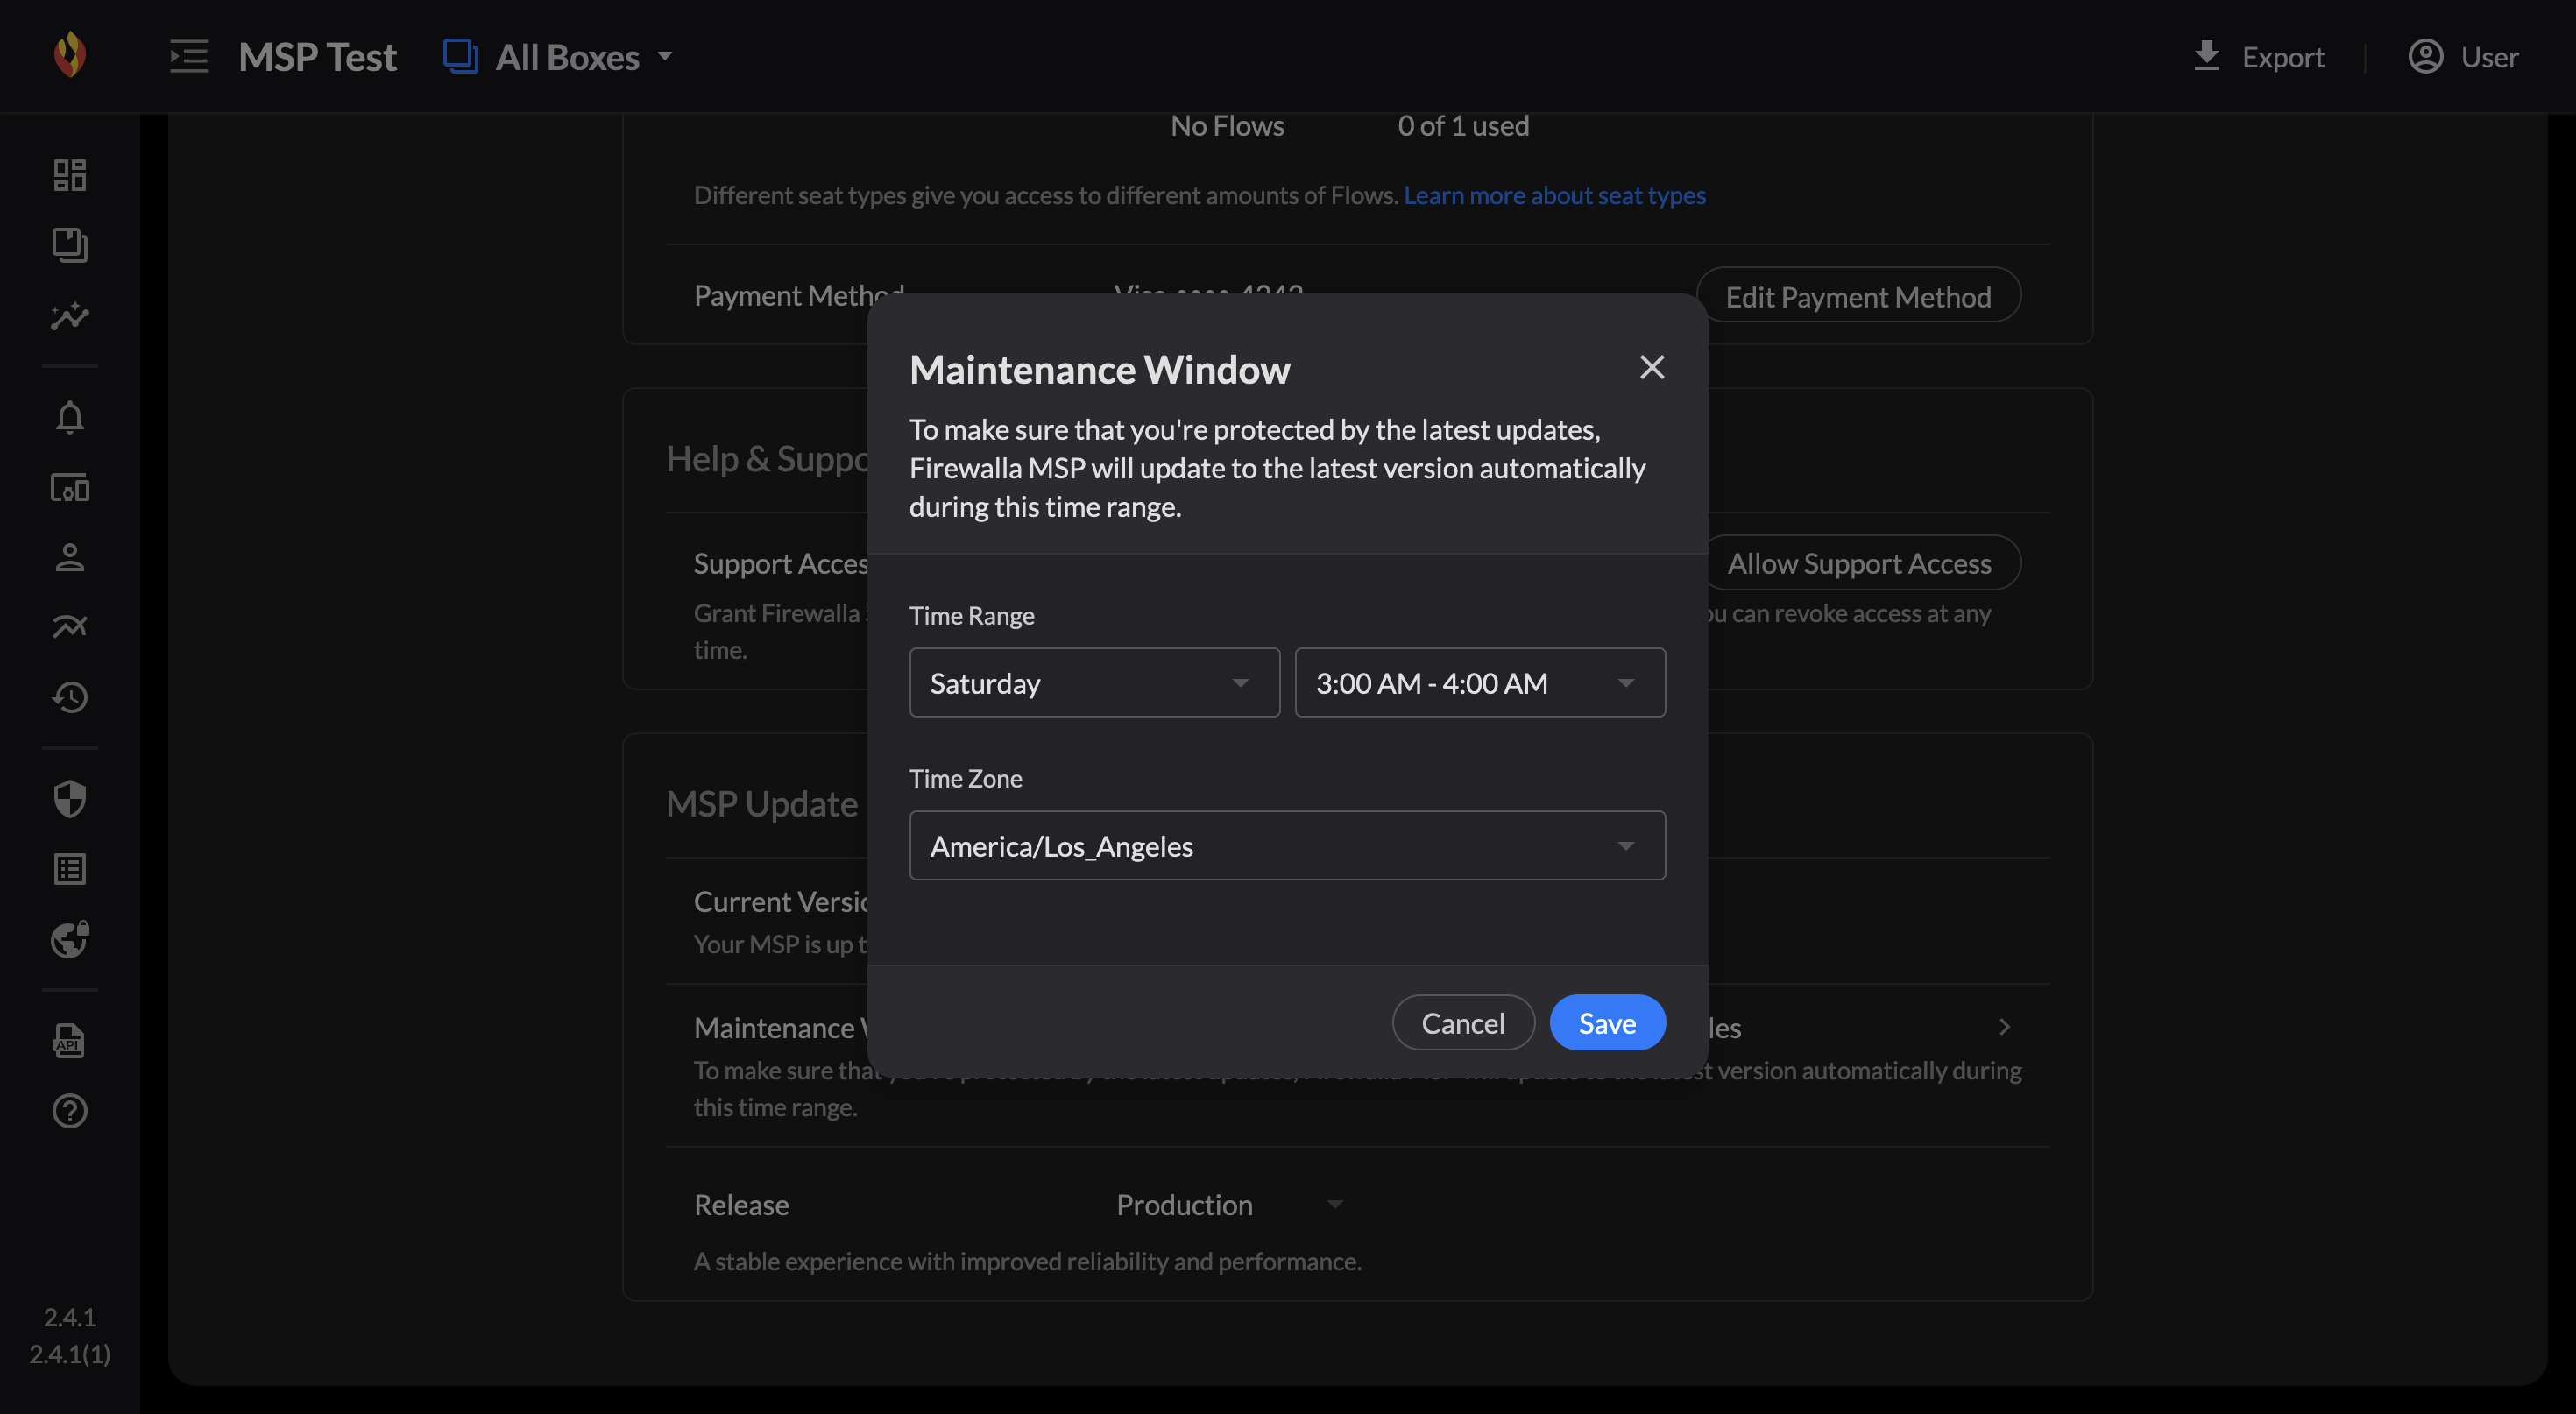2576x1414 pixels.
Task: Click the "No Flows" text
Action: point(1227,126)
